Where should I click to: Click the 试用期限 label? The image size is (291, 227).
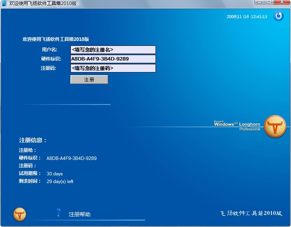click(x=30, y=173)
